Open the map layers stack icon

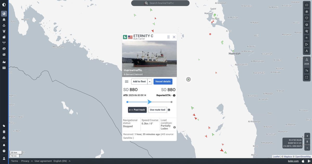click(x=307, y=25)
